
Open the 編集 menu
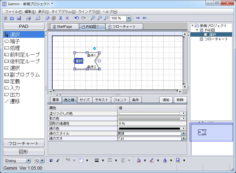tap(30, 12)
